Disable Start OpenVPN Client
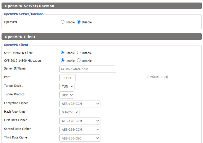Viewport: 203px width, 143px height. coord(79,53)
